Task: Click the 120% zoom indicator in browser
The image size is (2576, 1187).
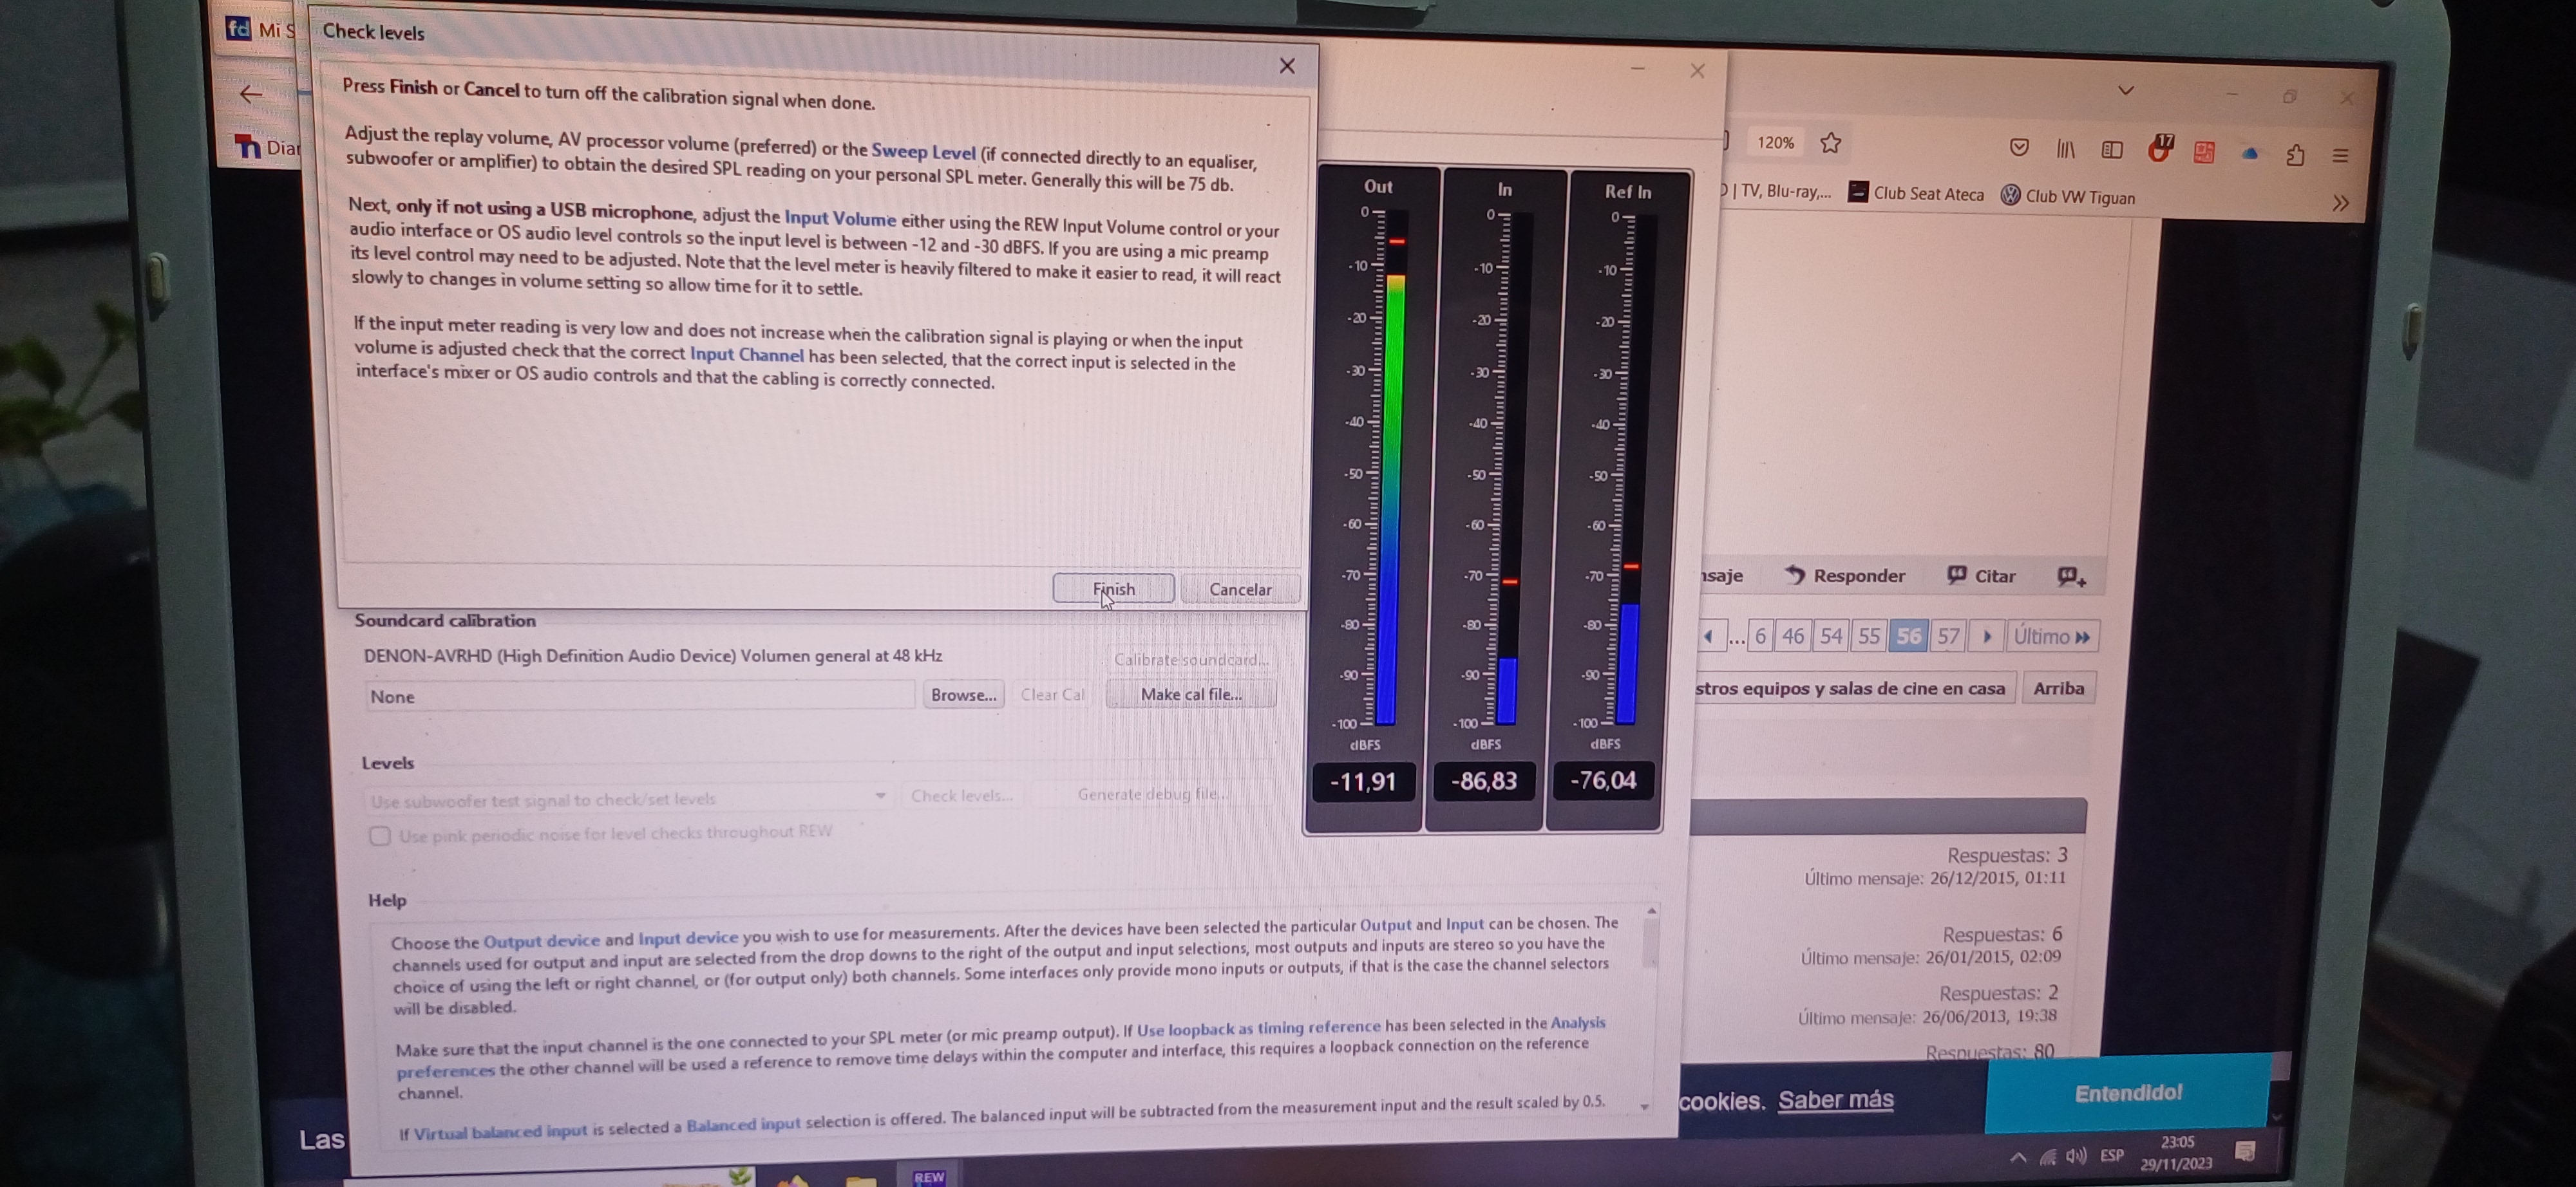Action: (x=1775, y=143)
